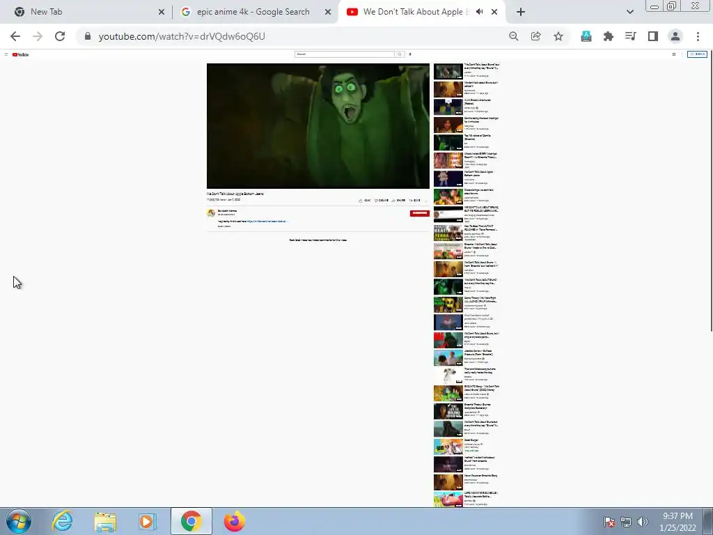Open the YouTube hamburger guide menu
Image resolution: width=713 pixels, height=535 pixels.
click(6, 54)
